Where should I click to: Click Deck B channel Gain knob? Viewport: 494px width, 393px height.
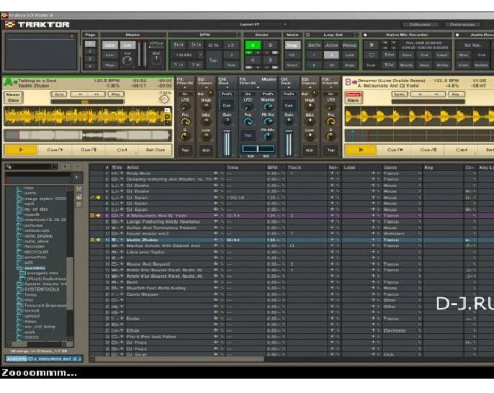tap(289, 121)
